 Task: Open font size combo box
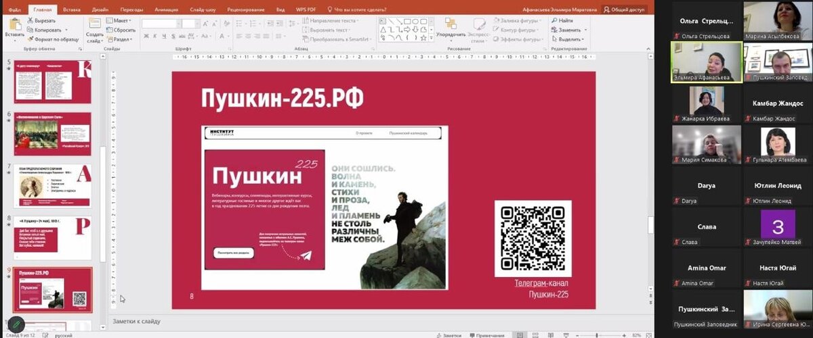(190, 24)
